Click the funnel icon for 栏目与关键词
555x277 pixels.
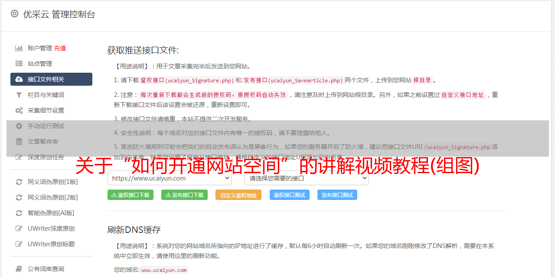pos(19,95)
